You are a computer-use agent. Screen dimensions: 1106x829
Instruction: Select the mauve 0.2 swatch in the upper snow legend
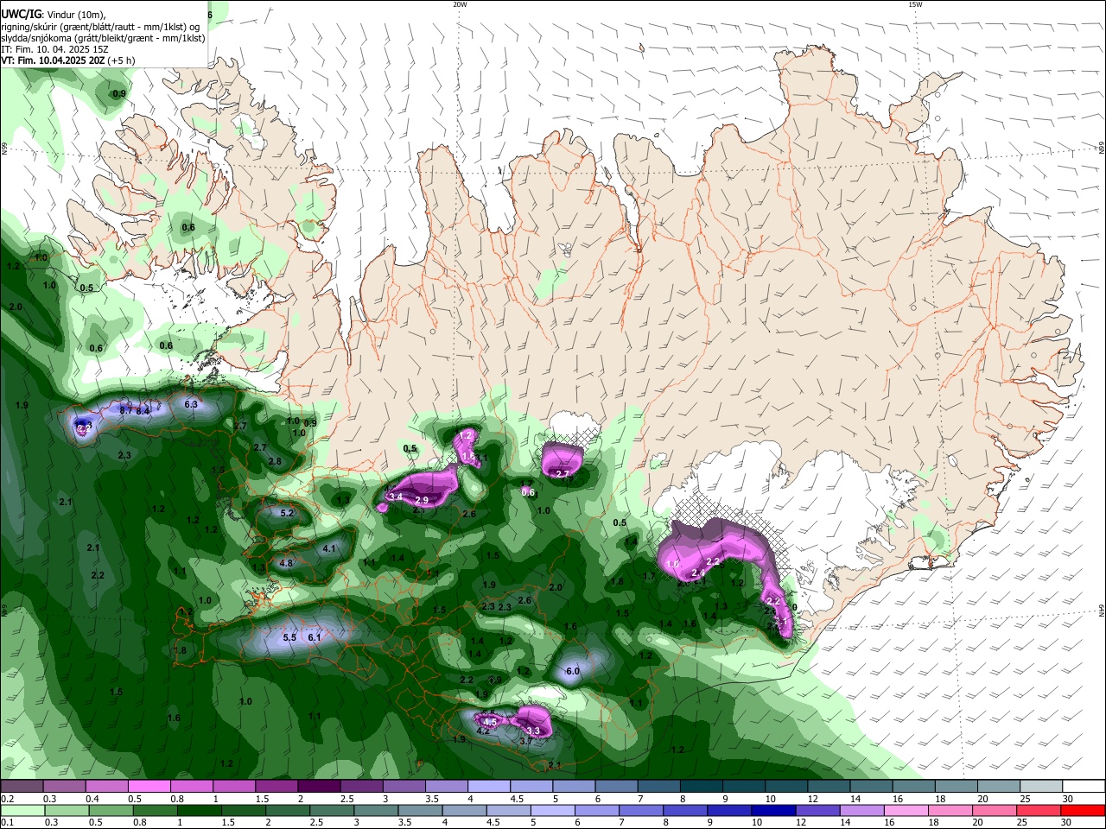coord(22,787)
